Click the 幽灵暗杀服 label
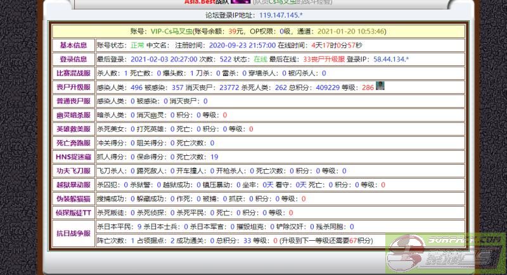Viewport: 507px width, 275px height. tap(73, 115)
